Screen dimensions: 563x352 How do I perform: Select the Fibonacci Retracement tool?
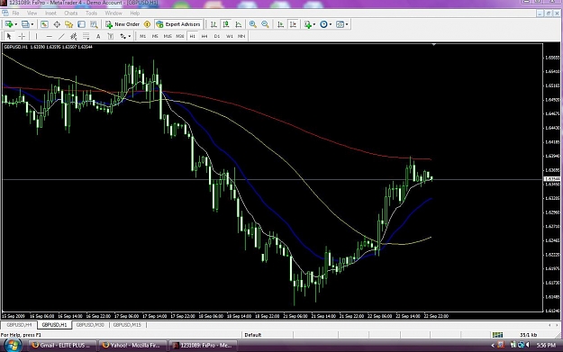86,36
